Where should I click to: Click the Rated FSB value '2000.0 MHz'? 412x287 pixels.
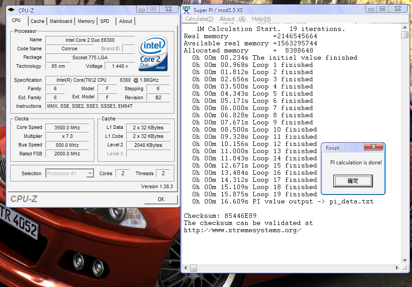click(x=67, y=154)
